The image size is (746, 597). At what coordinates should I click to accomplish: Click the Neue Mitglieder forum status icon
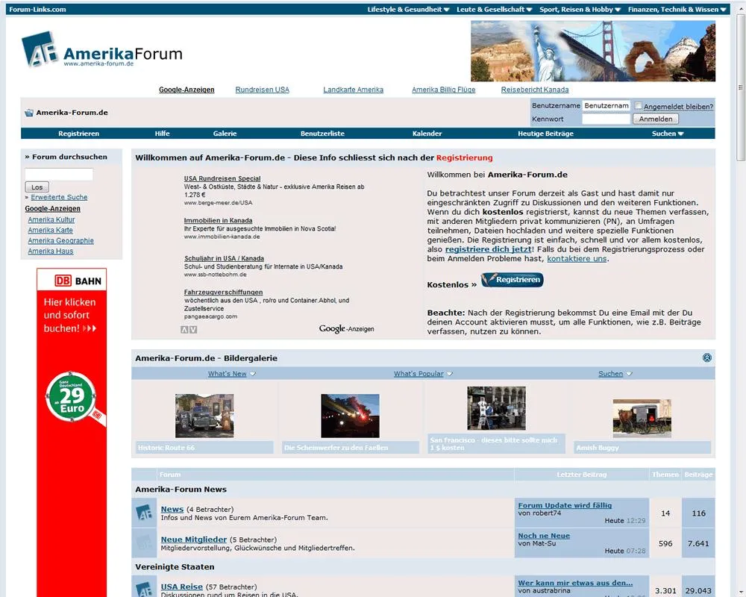pyautogui.click(x=144, y=543)
